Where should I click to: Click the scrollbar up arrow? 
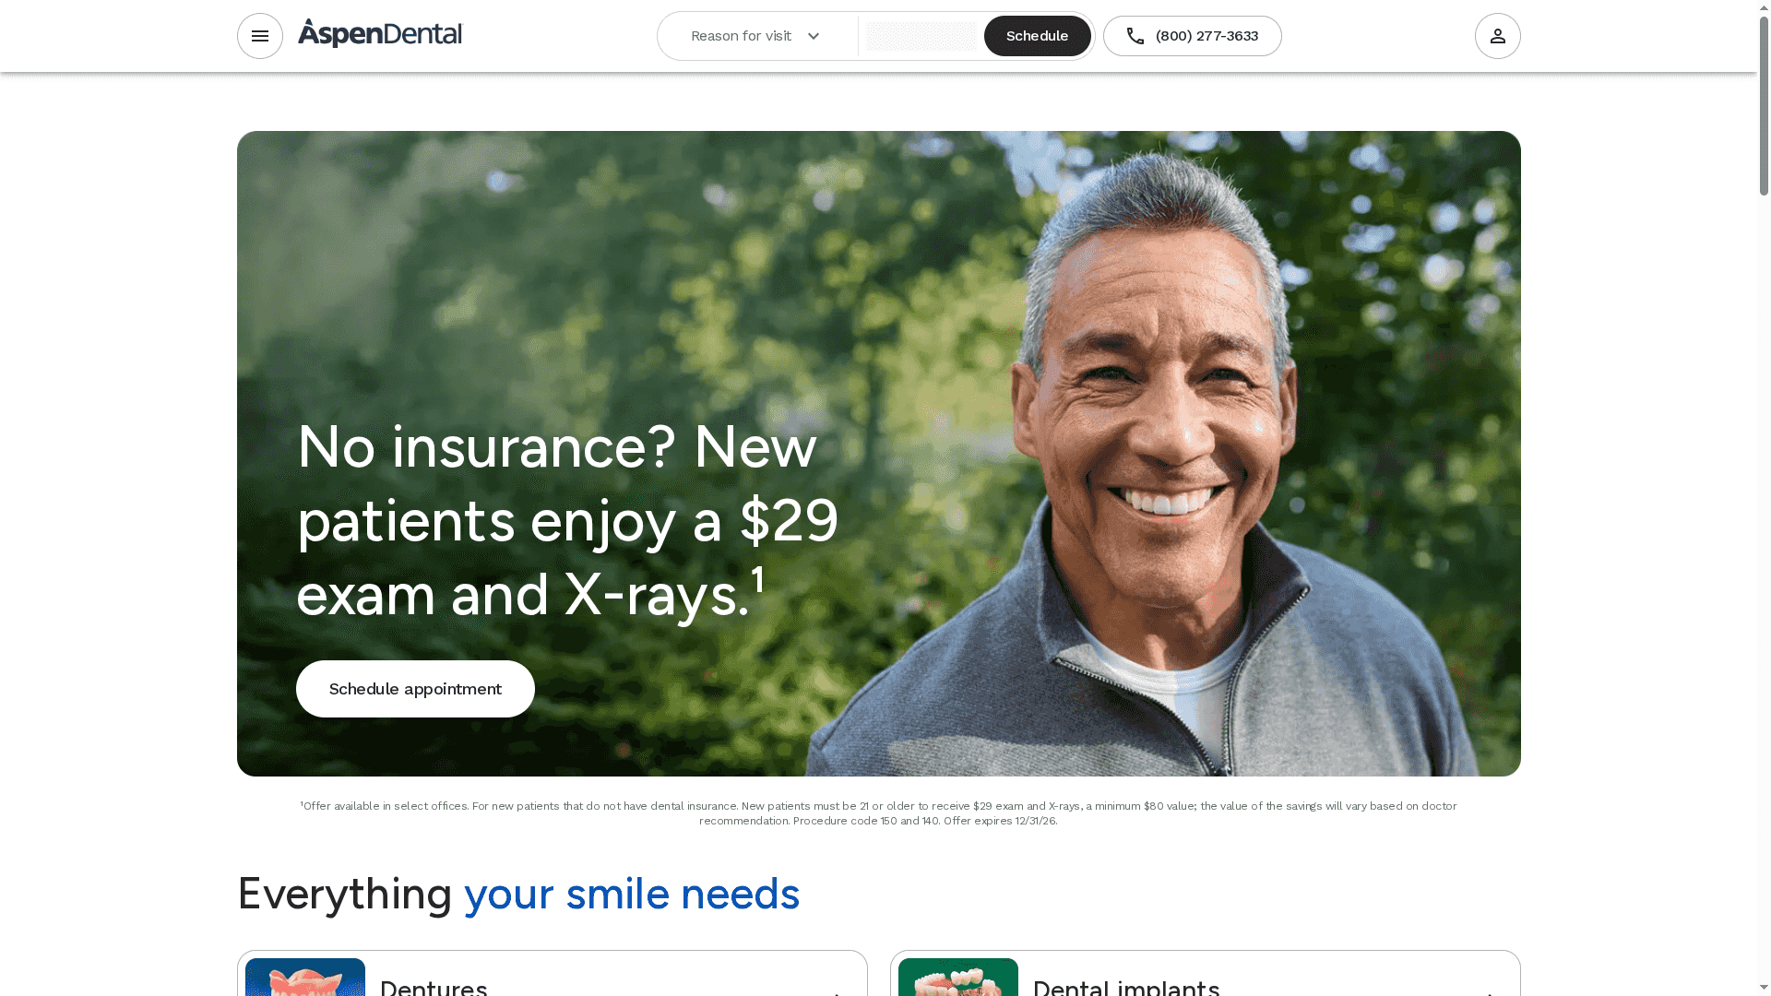point(1764,6)
